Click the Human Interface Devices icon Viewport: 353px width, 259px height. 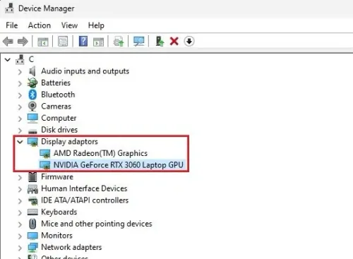tap(32, 189)
